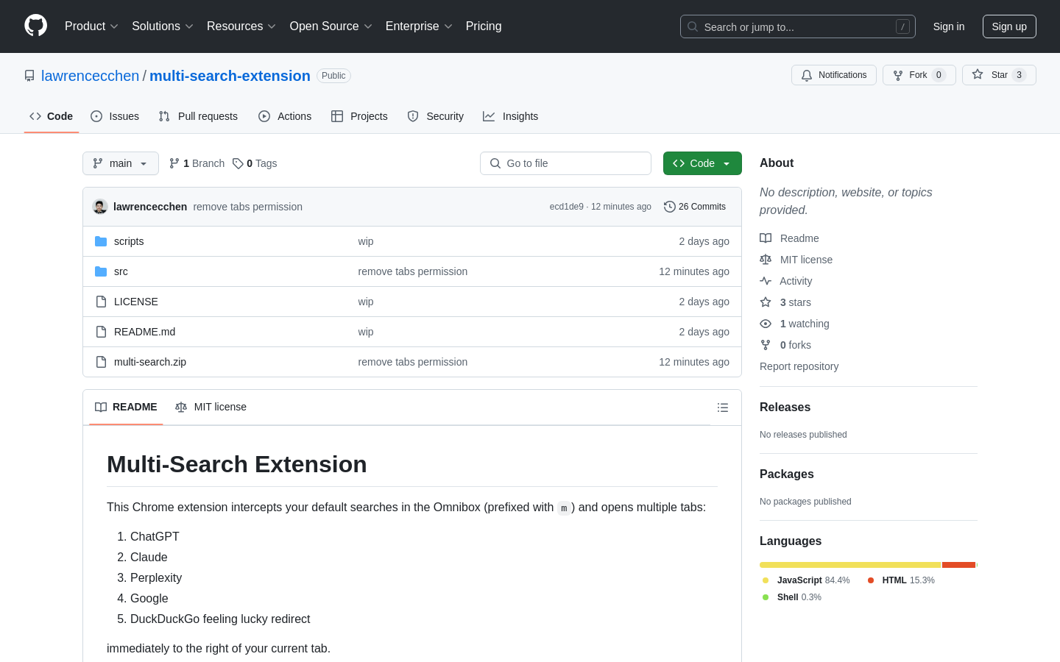Click lawrencecchen avatar in commit row
The height and width of the screenshot is (662, 1060).
[100, 207]
